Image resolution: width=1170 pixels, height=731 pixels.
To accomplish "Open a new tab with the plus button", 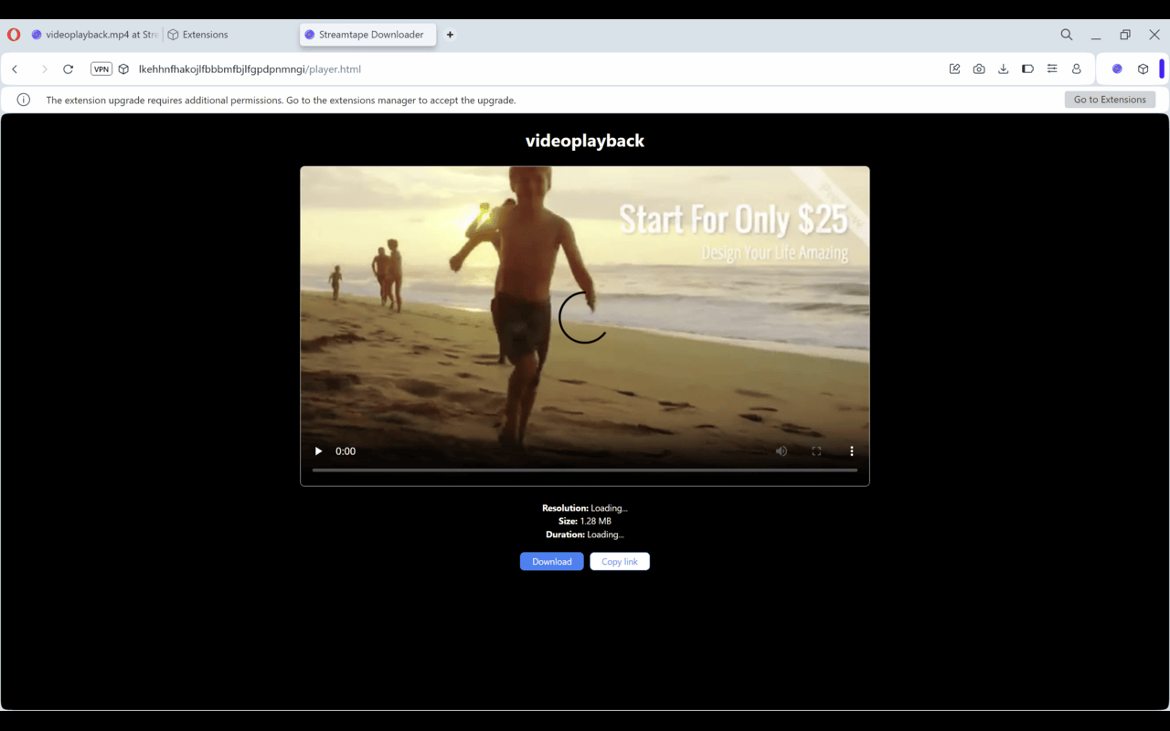I will (x=450, y=34).
